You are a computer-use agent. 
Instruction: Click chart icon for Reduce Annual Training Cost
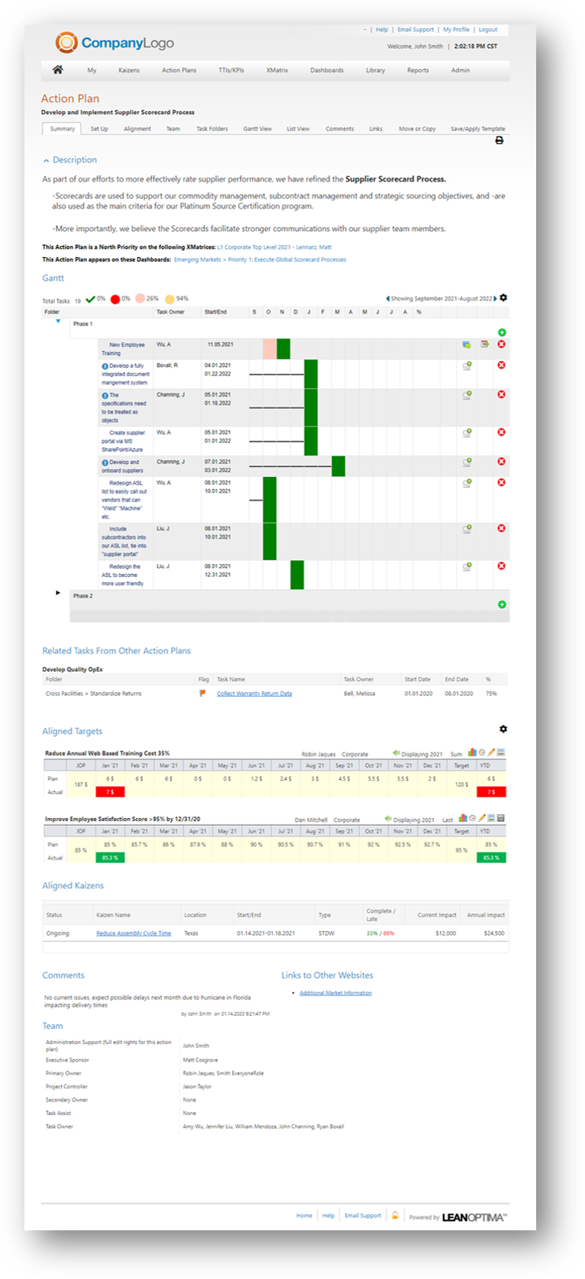pyautogui.click(x=472, y=753)
